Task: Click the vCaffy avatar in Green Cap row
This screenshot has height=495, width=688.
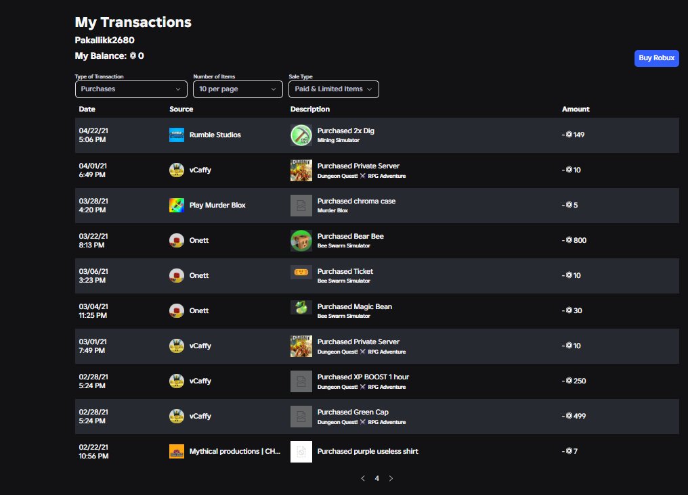Action: coord(177,416)
